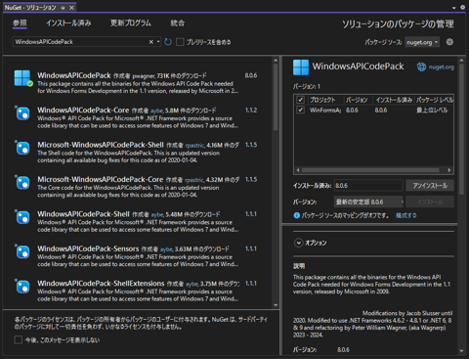
Task: Switch to the Updates (更新プログラム) tab
Action: click(131, 22)
